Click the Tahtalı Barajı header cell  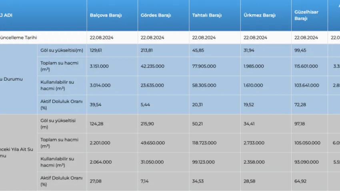pos(207,15)
